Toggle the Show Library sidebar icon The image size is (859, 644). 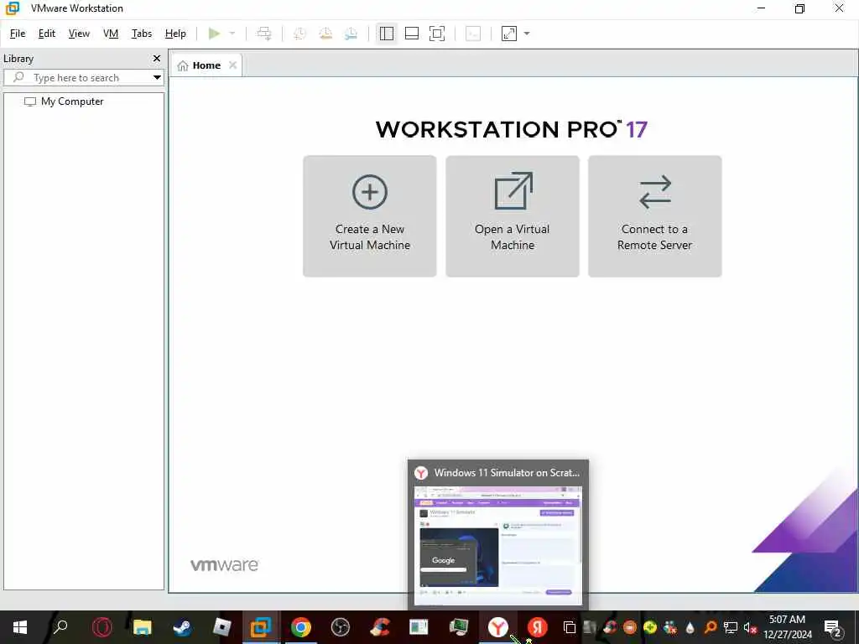(x=386, y=34)
